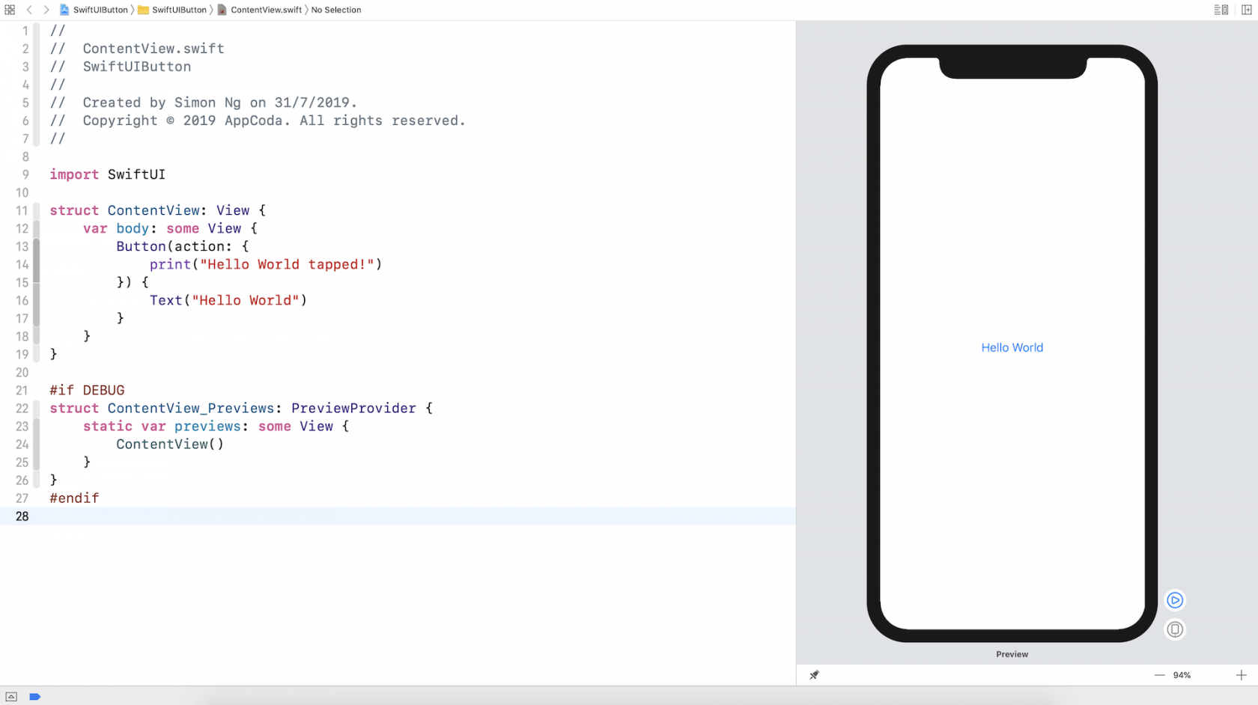The width and height of the screenshot is (1258, 705).
Task: Toggle the blue breakpoint flag in the debug bar
Action: [x=35, y=697]
